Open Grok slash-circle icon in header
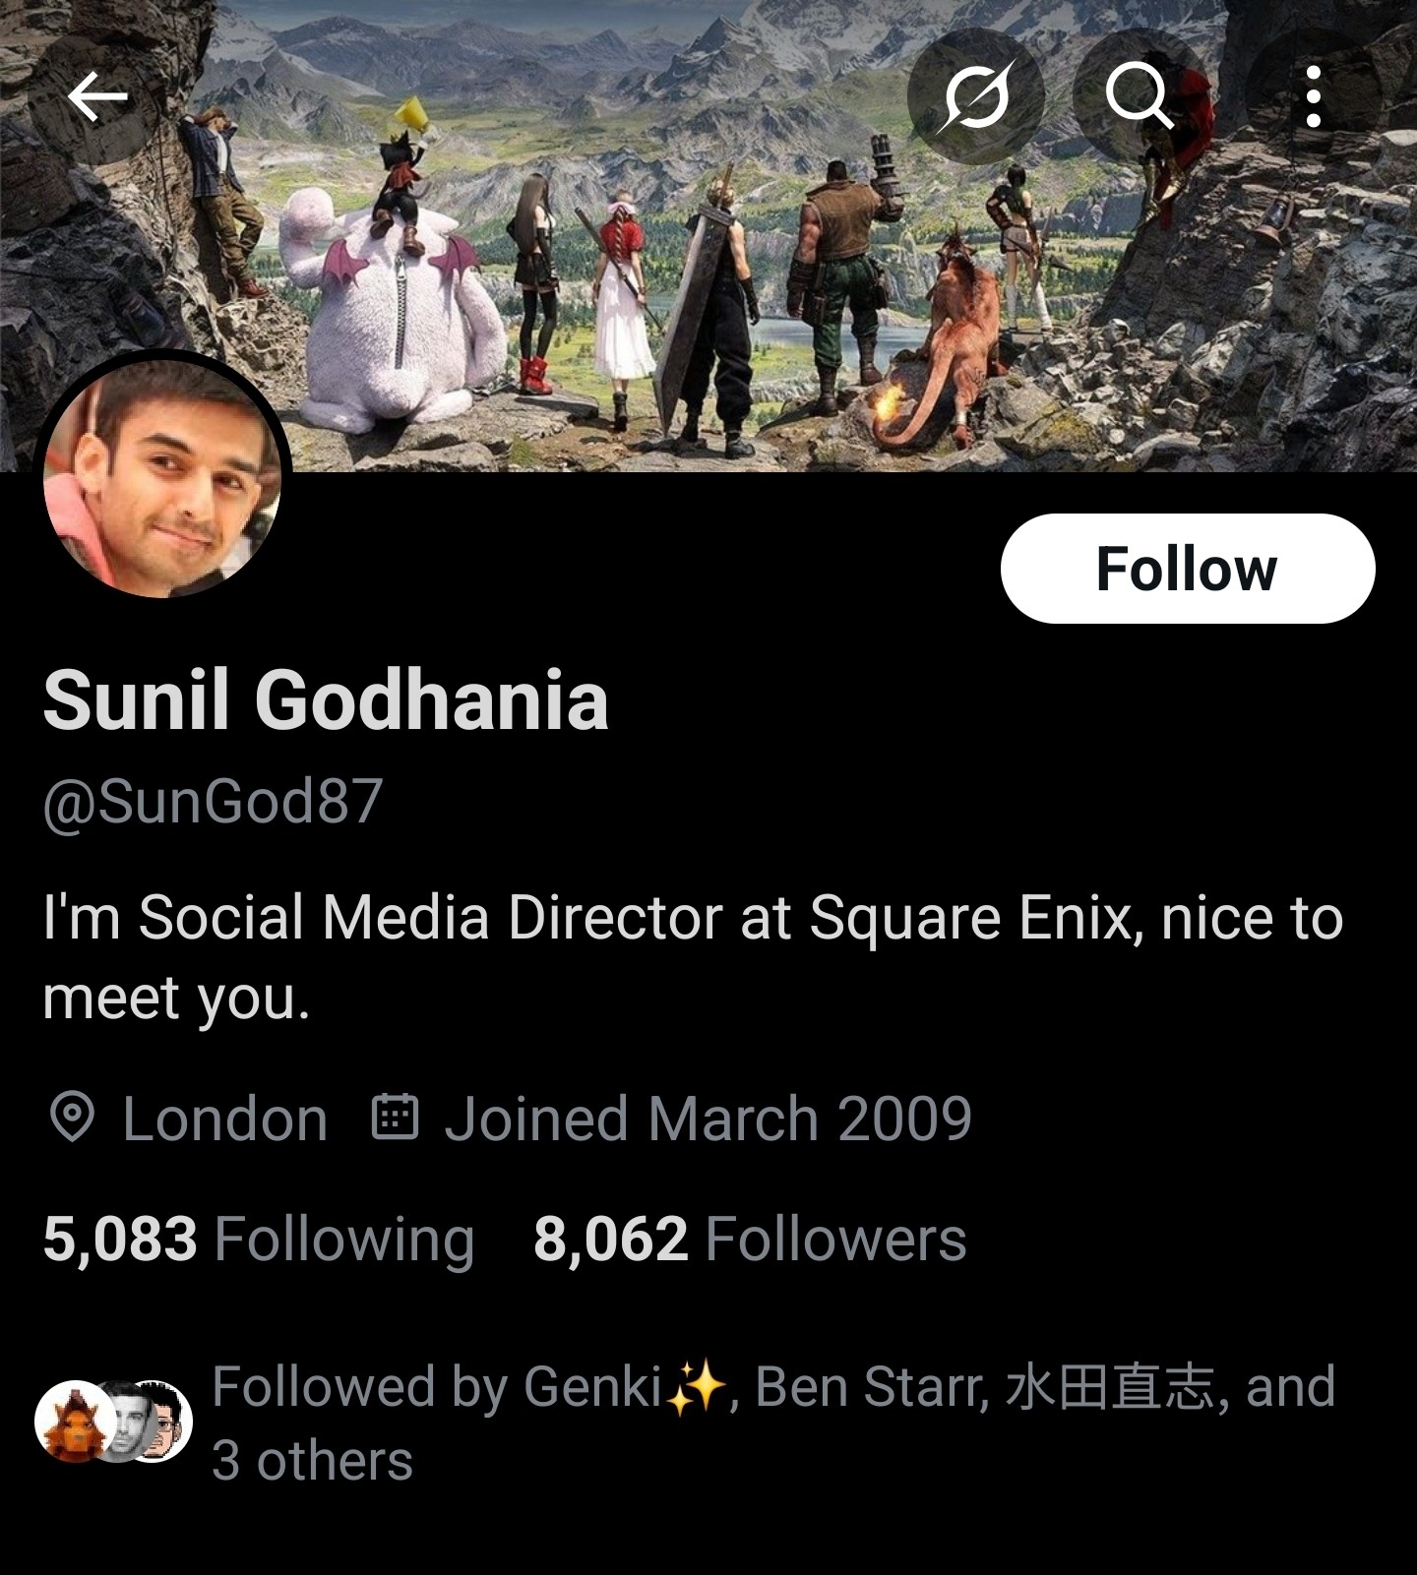The width and height of the screenshot is (1417, 1575). tap(975, 96)
